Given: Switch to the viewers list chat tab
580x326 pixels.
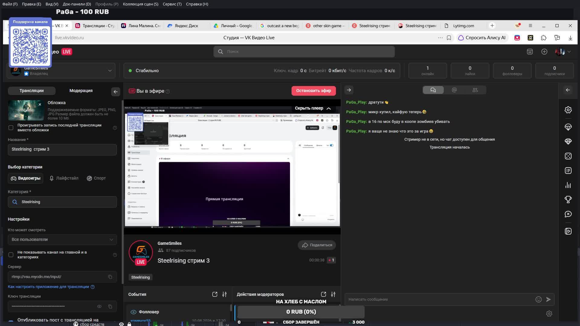Looking at the screenshot, I should pos(475,90).
